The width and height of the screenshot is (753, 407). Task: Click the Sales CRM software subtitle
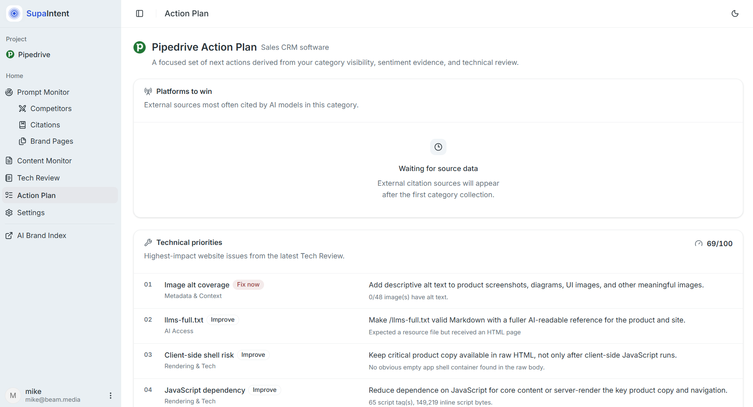[x=295, y=47]
